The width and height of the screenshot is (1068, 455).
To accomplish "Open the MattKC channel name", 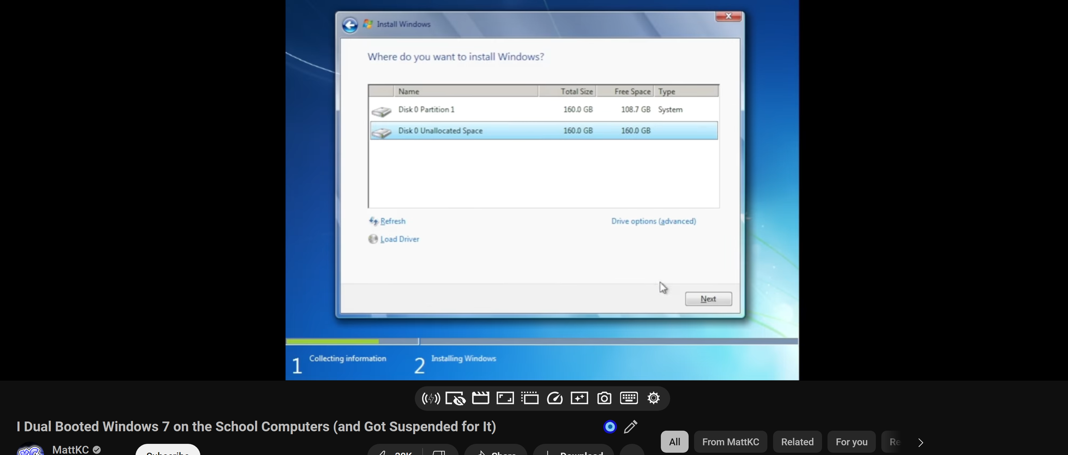I will click(70, 450).
